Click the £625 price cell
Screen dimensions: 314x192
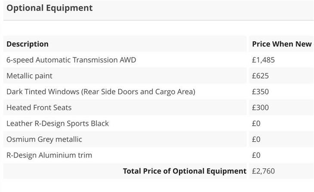(260, 76)
